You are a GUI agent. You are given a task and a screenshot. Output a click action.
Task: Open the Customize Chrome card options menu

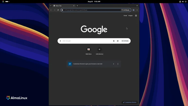[x=118, y=64]
